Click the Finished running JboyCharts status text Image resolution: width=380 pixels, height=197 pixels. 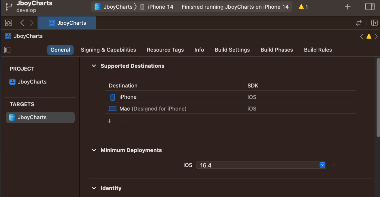tap(235, 7)
